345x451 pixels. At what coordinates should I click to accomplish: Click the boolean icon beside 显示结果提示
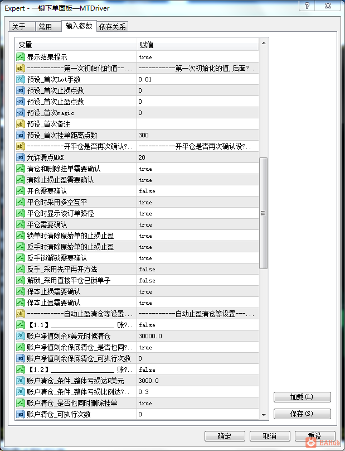coord(21,57)
